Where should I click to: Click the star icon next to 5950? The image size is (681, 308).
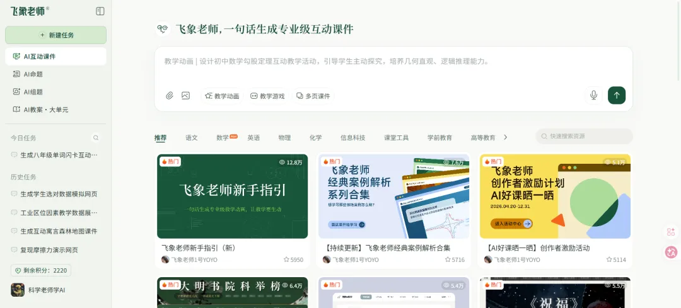click(x=286, y=260)
